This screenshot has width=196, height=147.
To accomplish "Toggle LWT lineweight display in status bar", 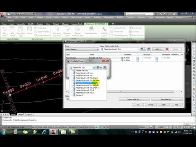I will click(x=96, y=127).
